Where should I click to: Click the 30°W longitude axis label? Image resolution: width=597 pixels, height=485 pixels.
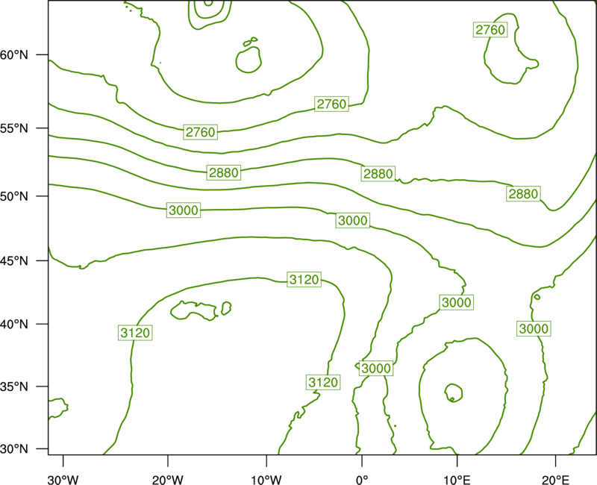63,480
